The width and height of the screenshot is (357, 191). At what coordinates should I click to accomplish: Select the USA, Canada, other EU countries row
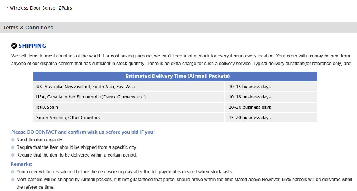point(175,97)
